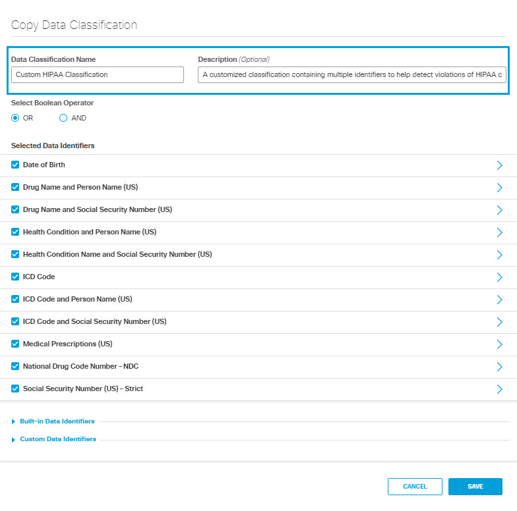
Task: Uncheck ICD Code and Social Security Number (US)
Action: [15, 321]
